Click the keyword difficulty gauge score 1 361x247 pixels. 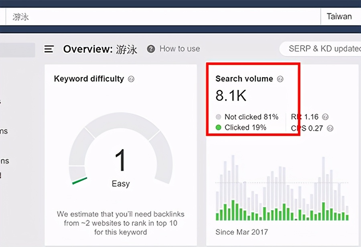tap(120, 160)
